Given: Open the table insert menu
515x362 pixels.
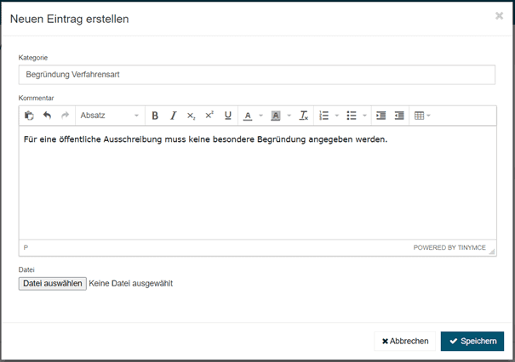Looking at the screenshot, I should (x=422, y=116).
